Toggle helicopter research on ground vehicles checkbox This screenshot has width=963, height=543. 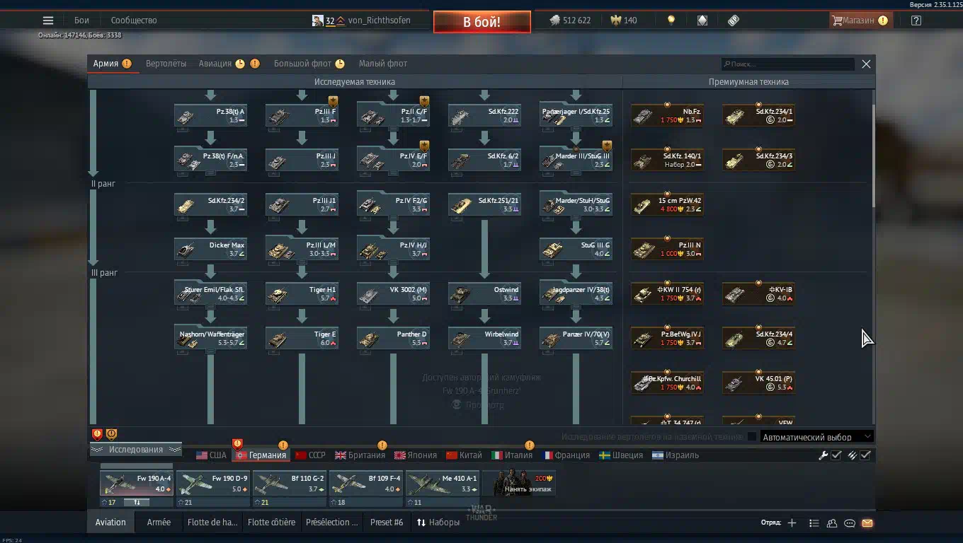pos(752,437)
